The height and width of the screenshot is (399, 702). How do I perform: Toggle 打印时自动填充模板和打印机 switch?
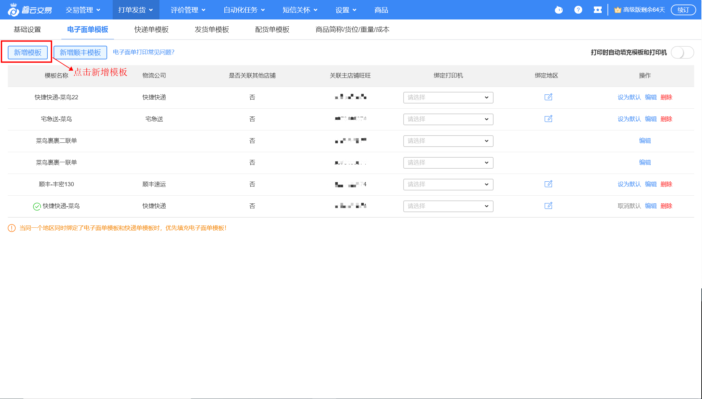click(682, 52)
